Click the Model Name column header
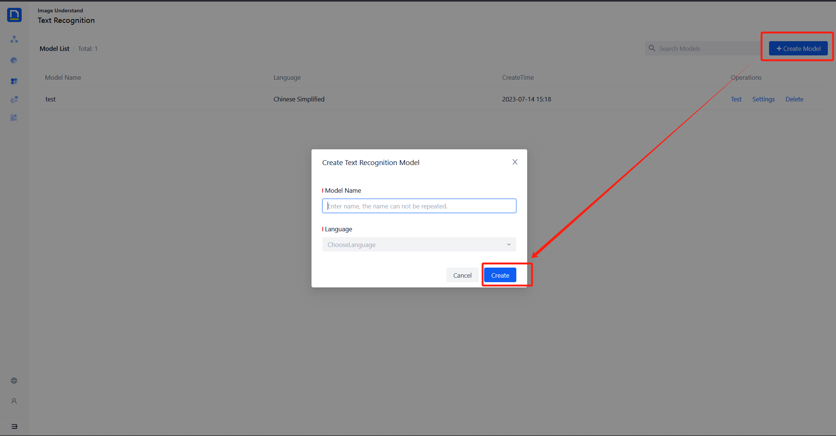 (63, 77)
